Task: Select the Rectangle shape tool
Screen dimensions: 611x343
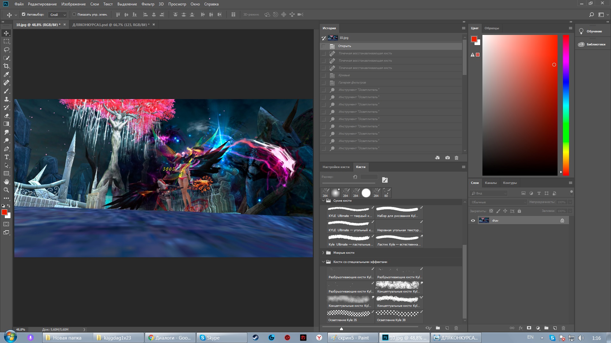Action: pyautogui.click(x=6, y=173)
